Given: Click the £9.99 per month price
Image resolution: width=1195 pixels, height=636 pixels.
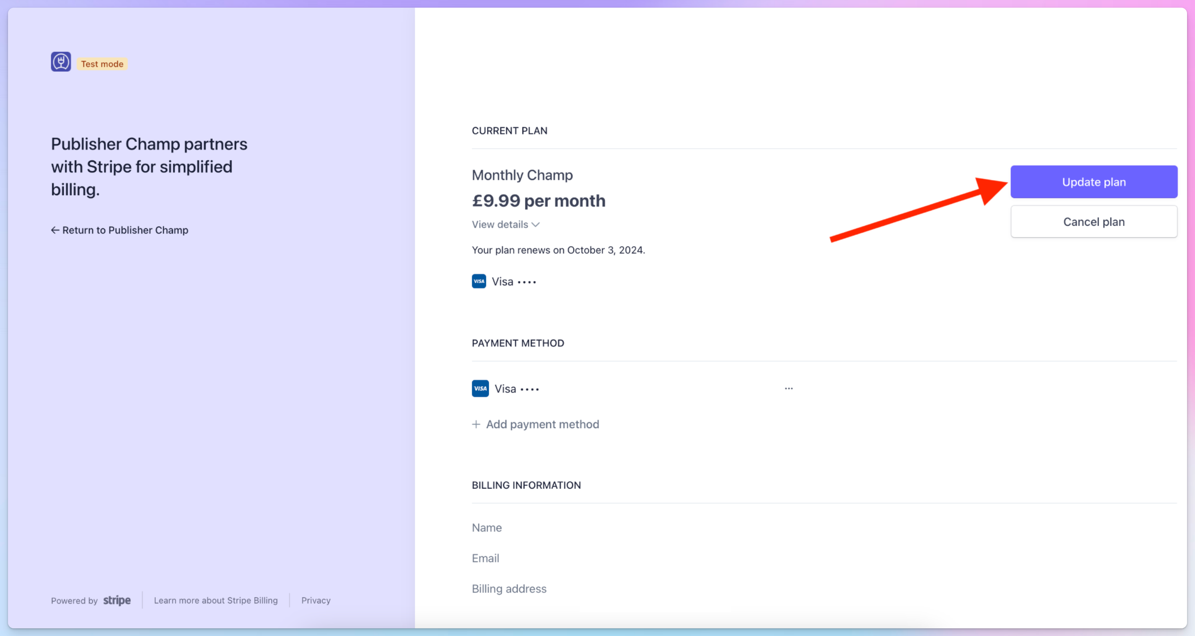Looking at the screenshot, I should coord(539,200).
